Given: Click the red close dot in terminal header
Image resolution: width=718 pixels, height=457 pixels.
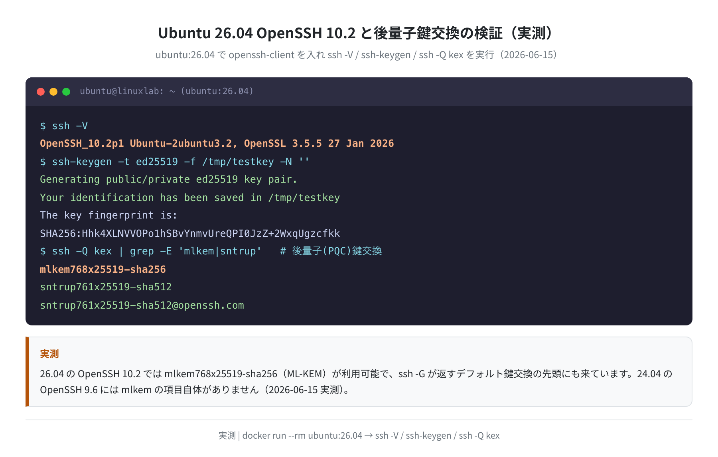Looking at the screenshot, I should click(x=41, y=92).
